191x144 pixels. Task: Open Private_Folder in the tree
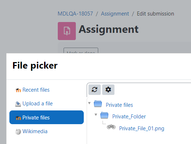pyautogui.click(x=129, y=117)
